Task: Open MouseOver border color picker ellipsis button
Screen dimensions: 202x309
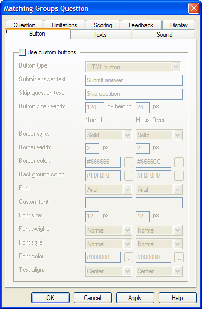Action: click(179, 162)
